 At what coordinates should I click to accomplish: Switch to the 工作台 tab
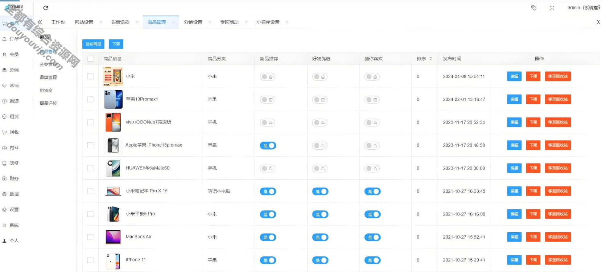pyautogui.click(x=58, y=22)
